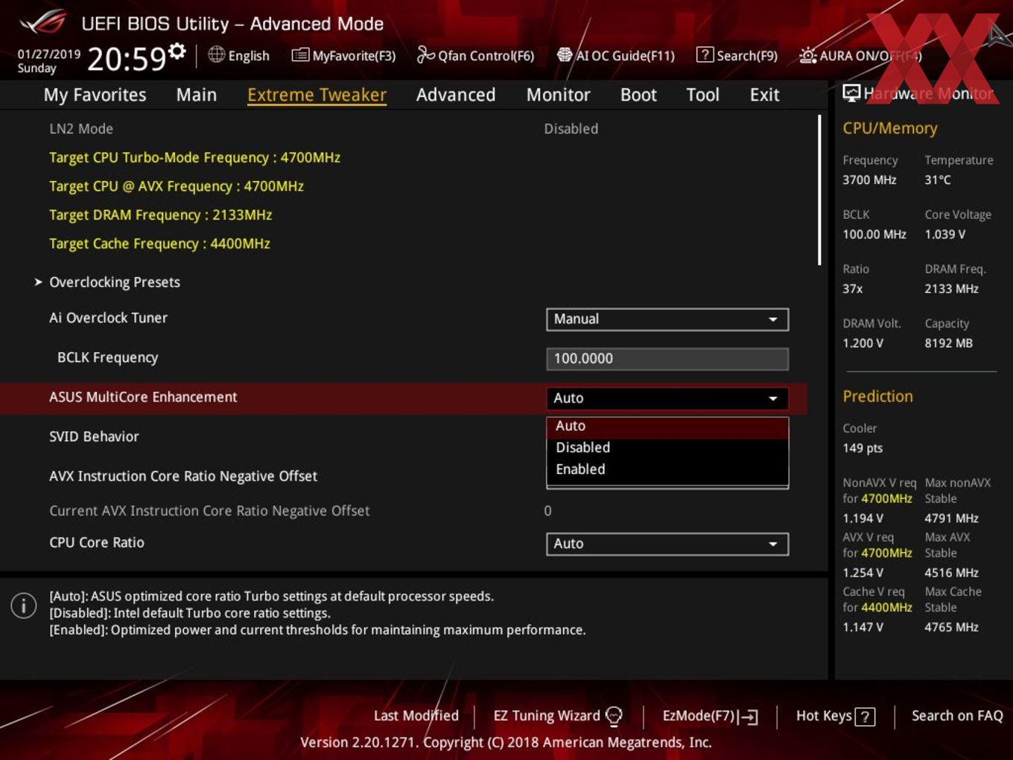Switch to Monitor tab
This screenshot has width=1013, height=760.
558,95
